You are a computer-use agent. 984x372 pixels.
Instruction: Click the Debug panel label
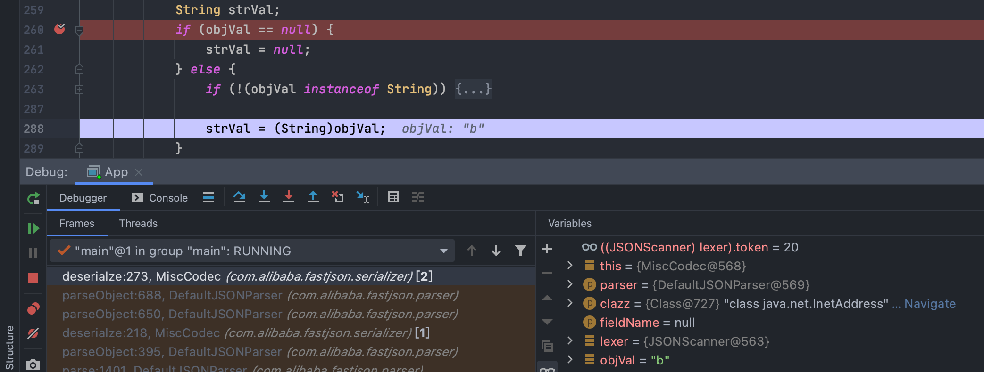pos(47,172)
